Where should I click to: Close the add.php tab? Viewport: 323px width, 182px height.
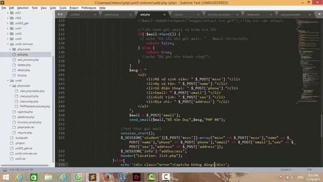[x=165, y=15]
